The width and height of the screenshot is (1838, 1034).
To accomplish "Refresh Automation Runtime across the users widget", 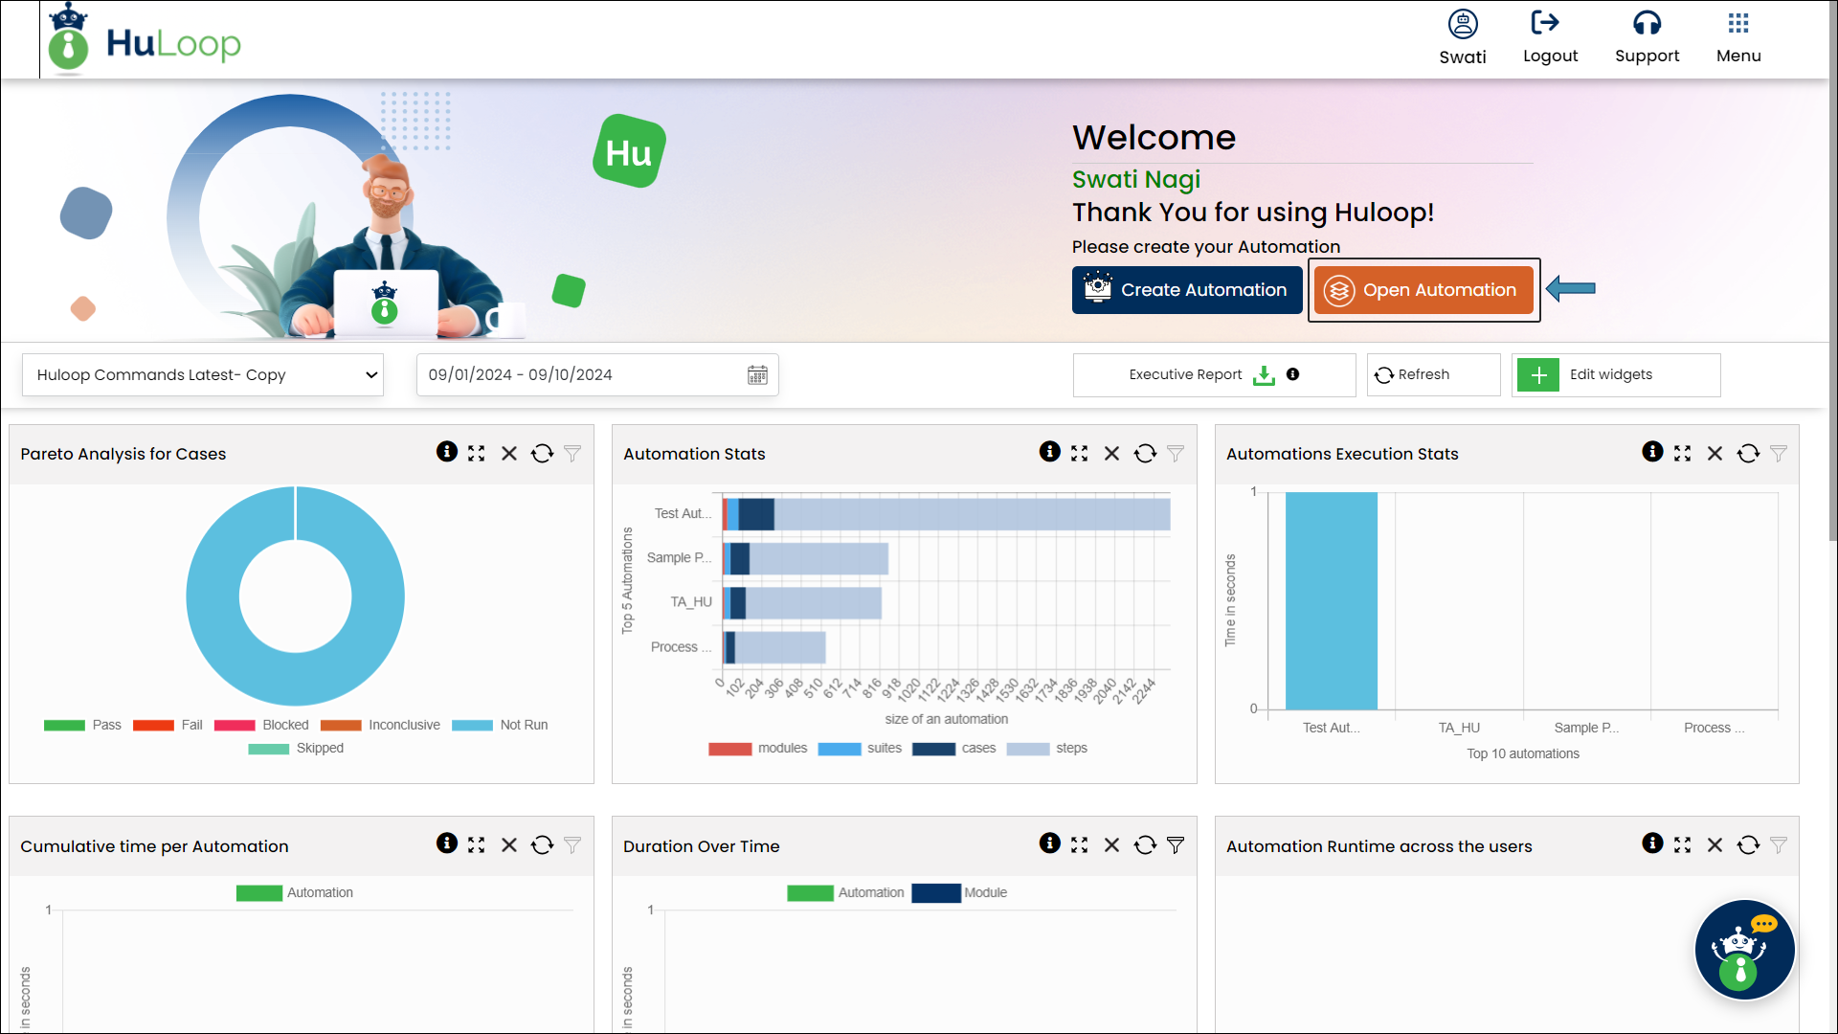I will 1748,845.
